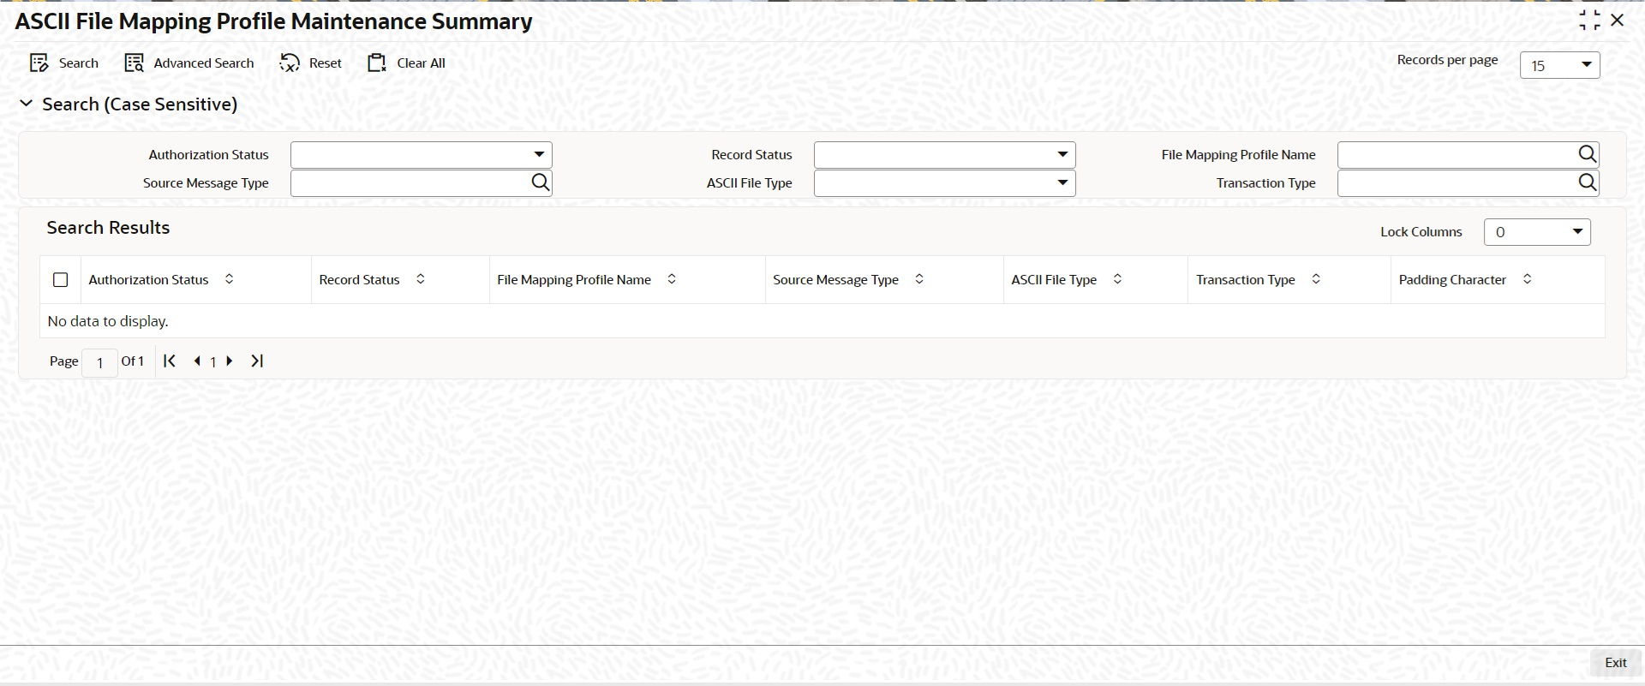The image size is (1645, 686).
Task: Sort by Authorization Status column
Action: coord(229,279)
